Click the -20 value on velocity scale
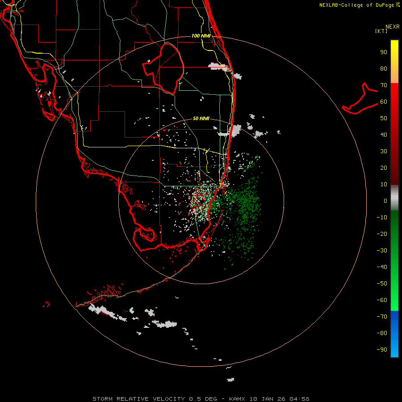The image size is (402, 402). [382, 234]
